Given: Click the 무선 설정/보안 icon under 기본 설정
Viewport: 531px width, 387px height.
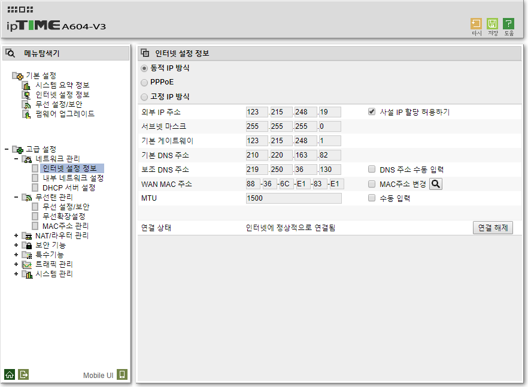Looking at the screenshot, I should click(x=27, y=105).
